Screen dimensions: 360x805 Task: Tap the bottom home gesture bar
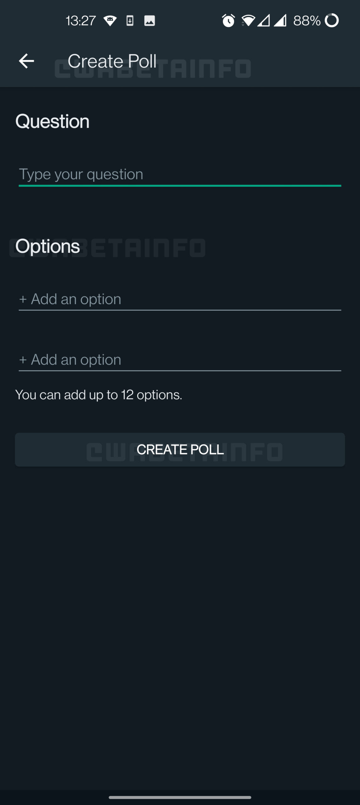(180, 797)
